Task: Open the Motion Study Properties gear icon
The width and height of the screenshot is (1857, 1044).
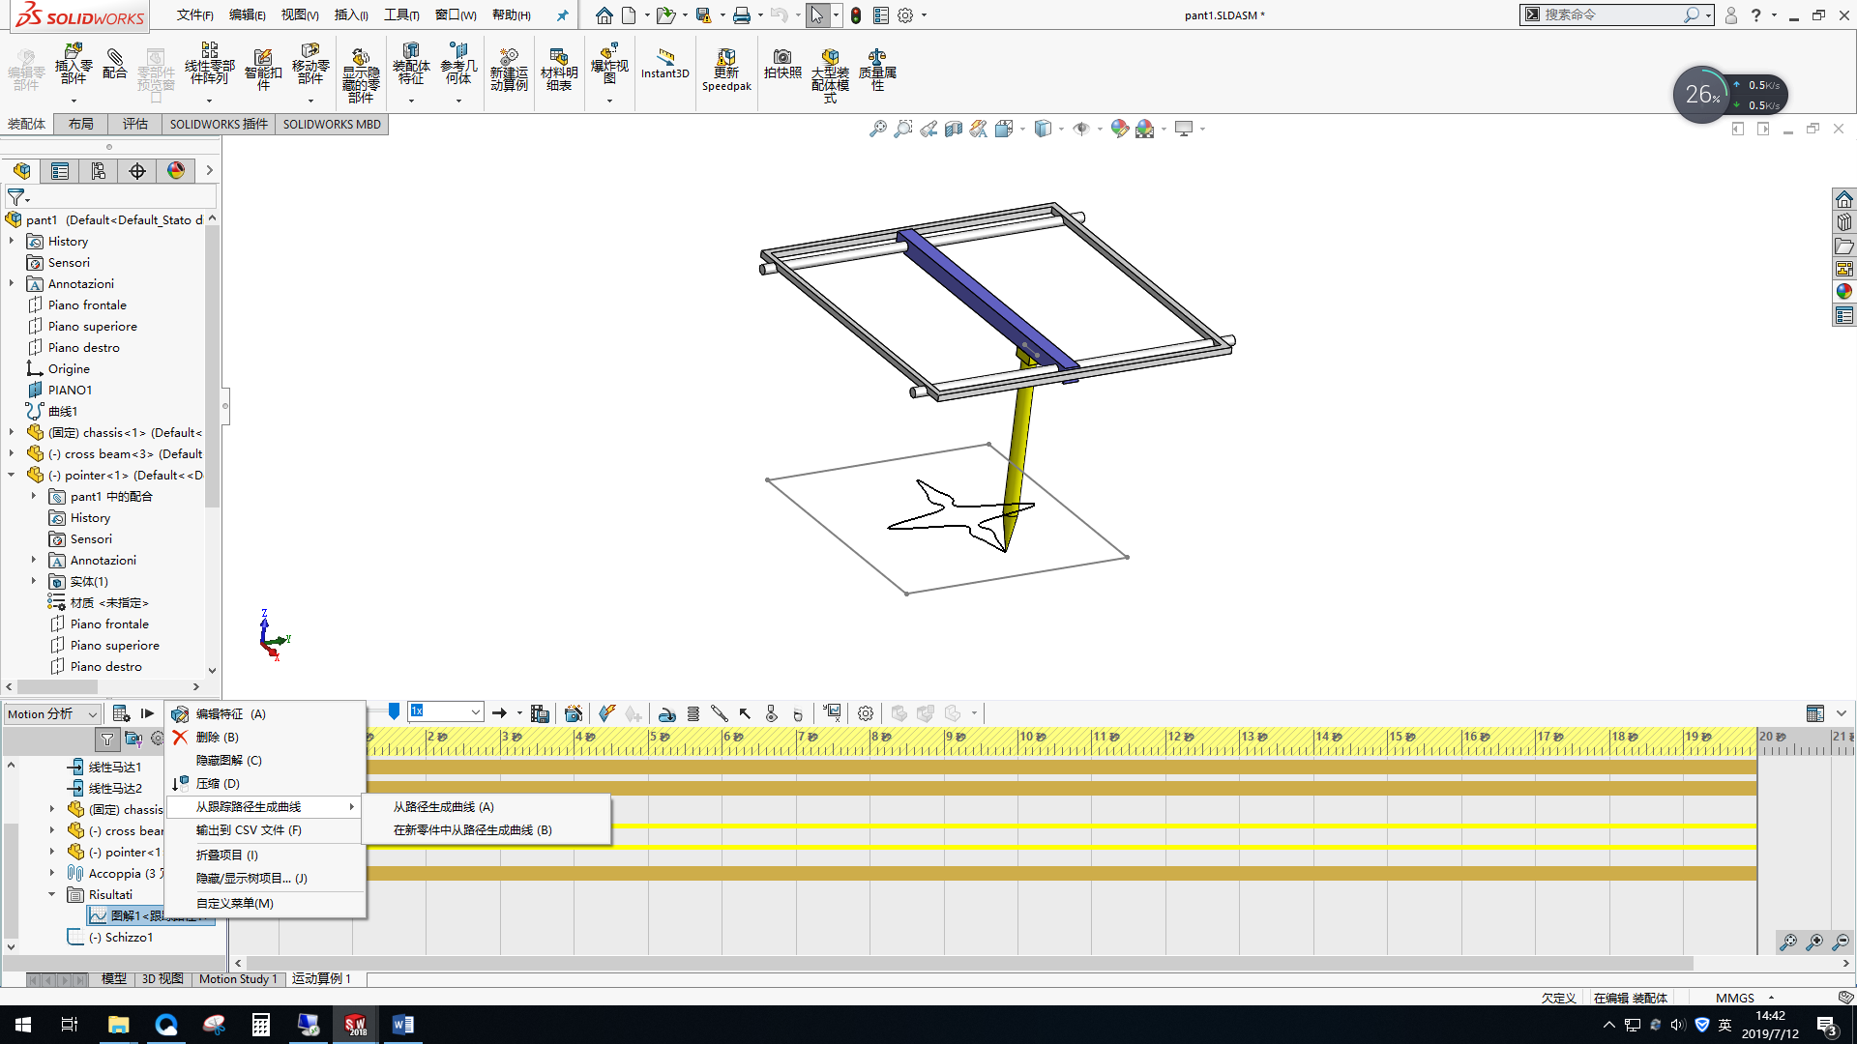Action: pyautogui.click(x=866, y=713)
